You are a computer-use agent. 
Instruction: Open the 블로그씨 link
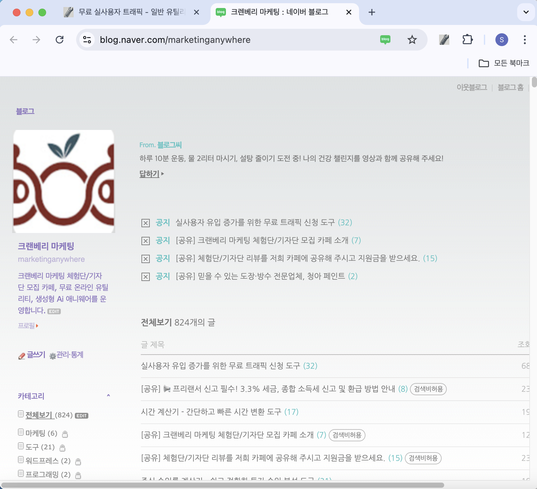point(170,145)
